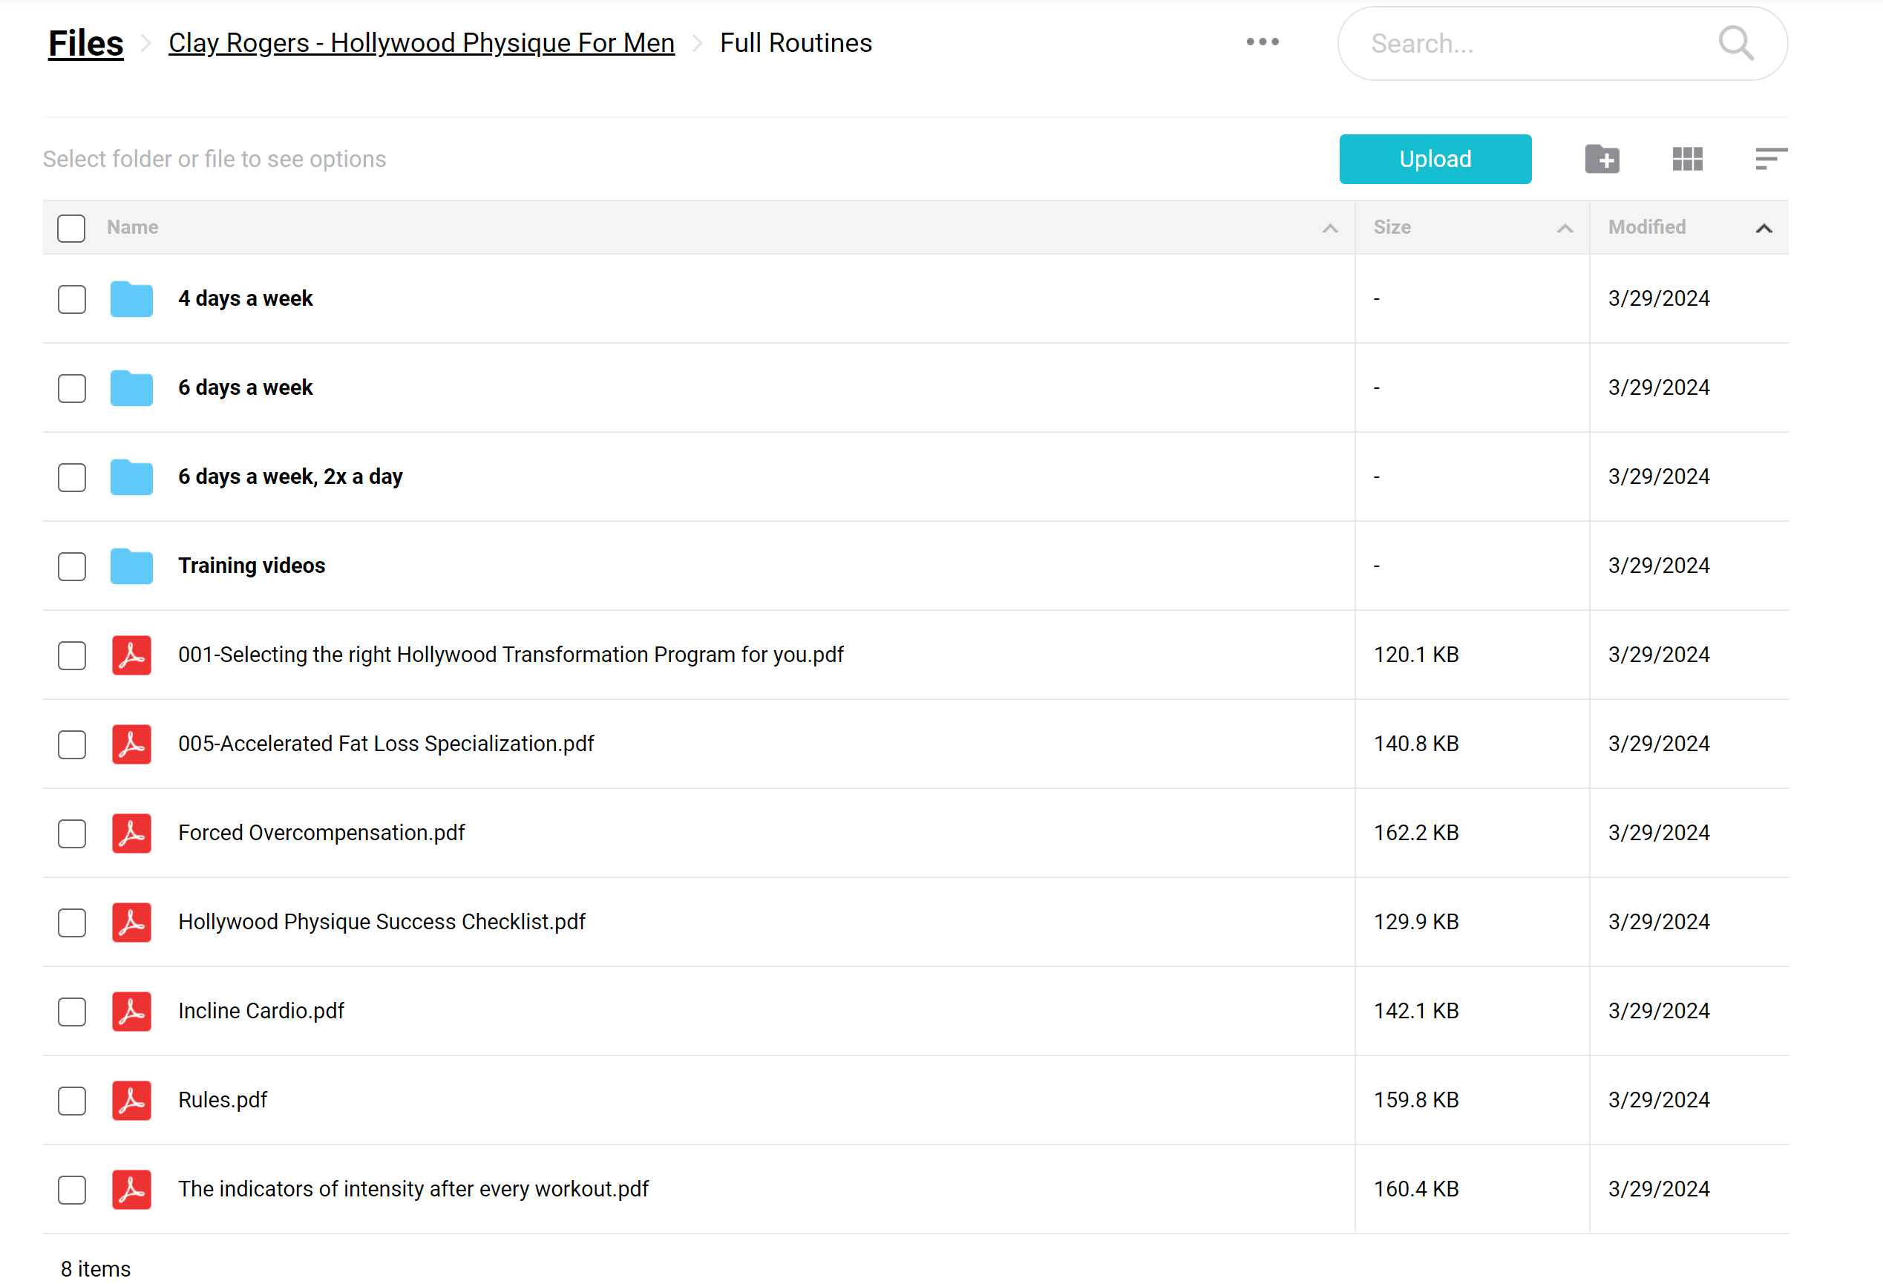The height and width of the screenshot is (1284, 1883).
Task: Click PDF icon of 005-Accelerated Fat Loss Specialization
Action: [131, 744]
